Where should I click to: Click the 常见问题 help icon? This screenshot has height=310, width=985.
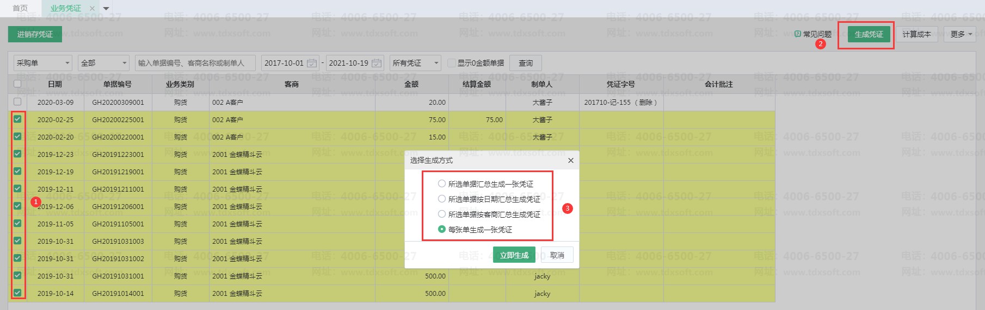tap(798, 34)
